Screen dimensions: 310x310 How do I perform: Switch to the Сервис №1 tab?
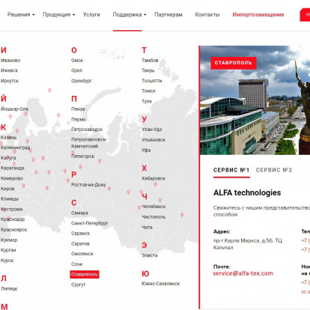click(x=231, y=170)
